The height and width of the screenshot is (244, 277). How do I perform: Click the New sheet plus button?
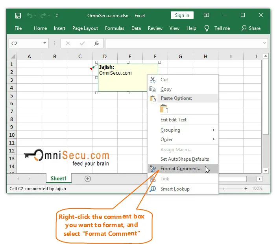tap(88, 179)
